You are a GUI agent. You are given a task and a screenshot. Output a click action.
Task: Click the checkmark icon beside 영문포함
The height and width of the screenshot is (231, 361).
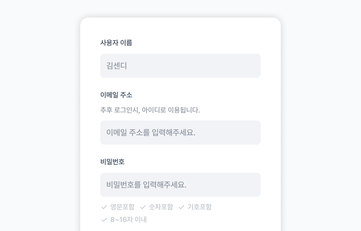click(104, 207)
